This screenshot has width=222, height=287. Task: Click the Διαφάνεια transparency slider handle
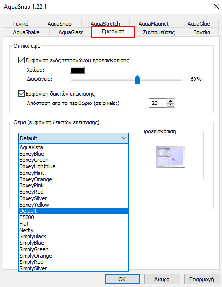pyautogui.click(x=137, y=79)
